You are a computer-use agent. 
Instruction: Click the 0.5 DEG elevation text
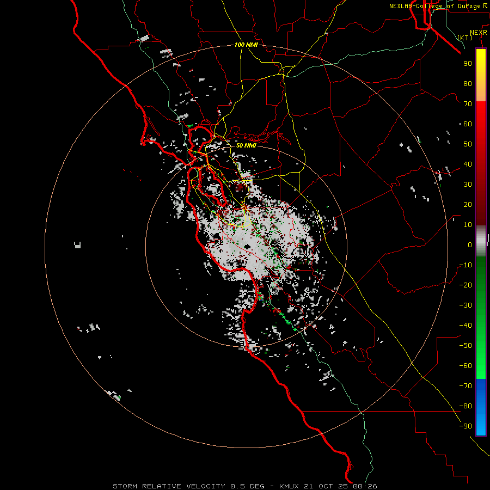point(247,486)
